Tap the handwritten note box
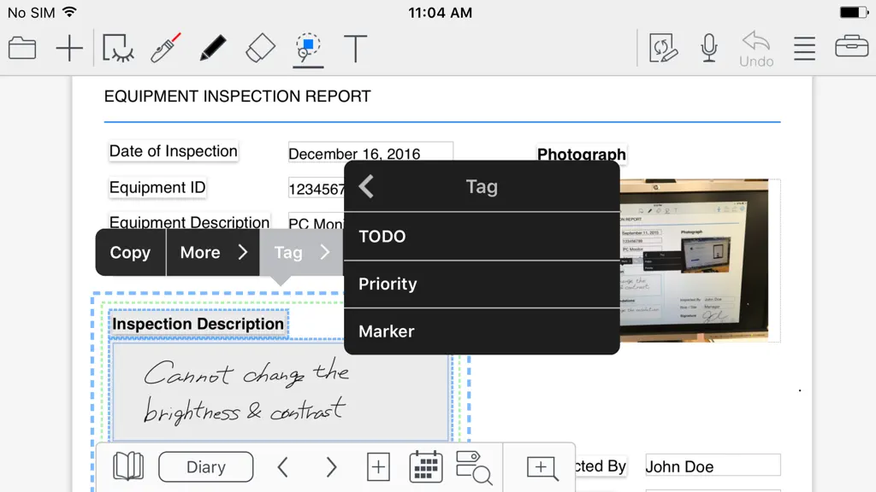This screenshot has height=492, width=876. tap(281, 392)
